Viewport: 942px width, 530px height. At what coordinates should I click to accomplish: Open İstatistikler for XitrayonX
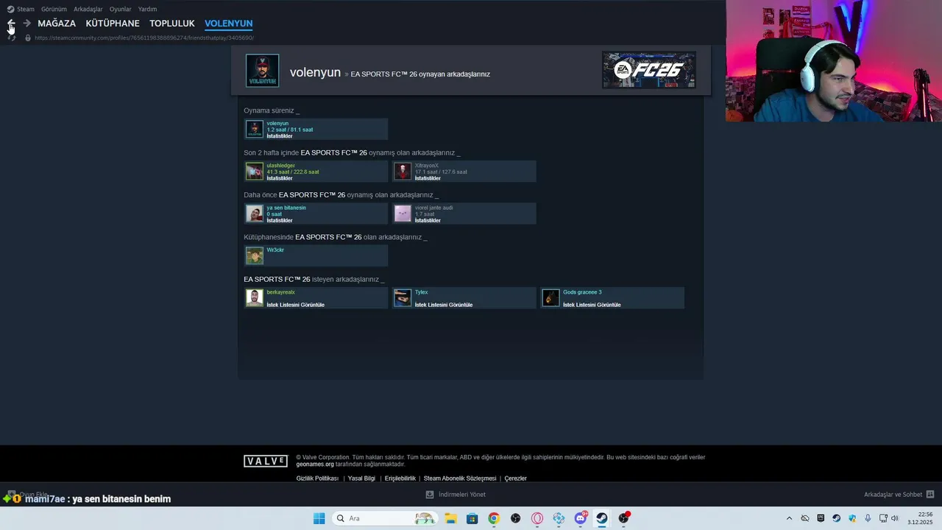(x=428, y=178)
